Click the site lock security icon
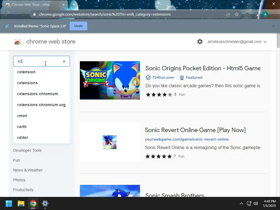Screen dimensions: 280x210 [34, 14]
